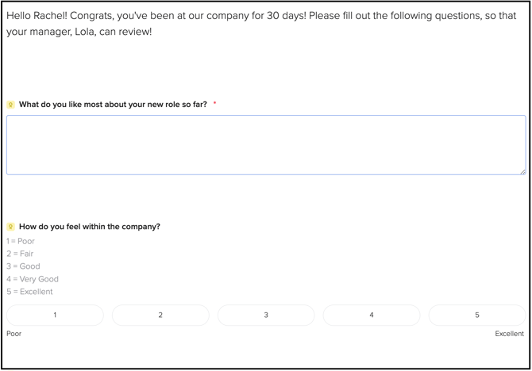Click the "Poor" label under the scale
532x371 pixels.
point(14,334)
